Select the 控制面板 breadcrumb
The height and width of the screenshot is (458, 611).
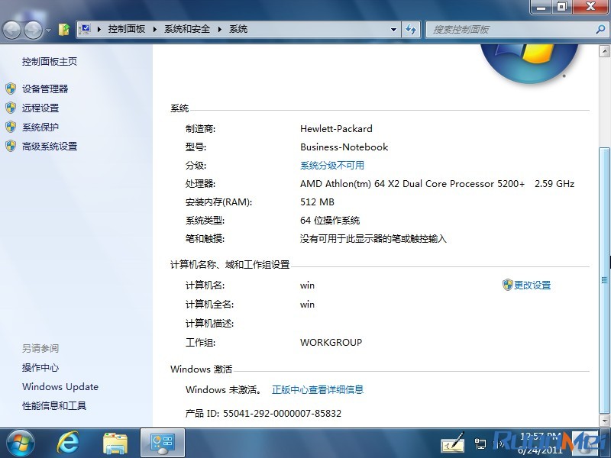pyautogui.click(x=127, y=29)
